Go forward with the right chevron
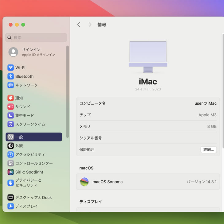This screenshot has width=224, height=224. pos(90,25)
